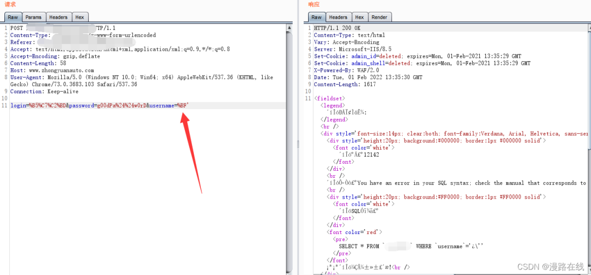The width and height of the screenshot is (591, 275).
Task: Click the Host www.zhongyuanauto.com header line
Action: [x=52, y=70]
